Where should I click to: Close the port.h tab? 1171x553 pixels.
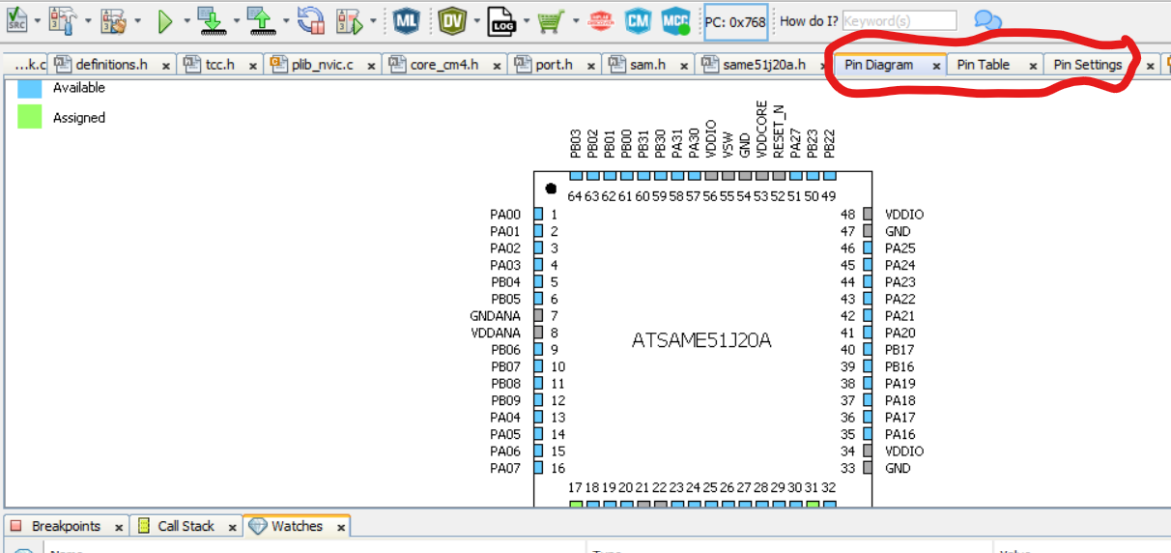(590, 66)
